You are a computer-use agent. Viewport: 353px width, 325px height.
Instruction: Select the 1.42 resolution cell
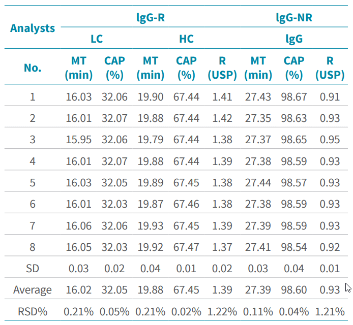(x=222, y=118)
